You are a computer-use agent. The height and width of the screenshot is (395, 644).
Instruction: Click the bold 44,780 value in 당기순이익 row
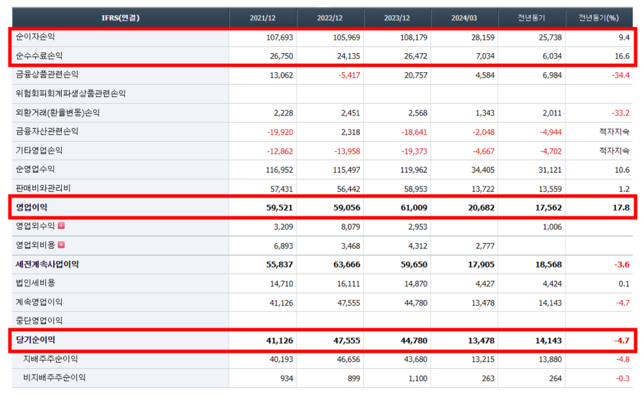(x=414, y=341)
